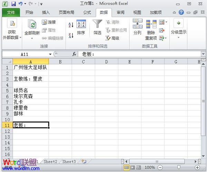Click the 分列 text-to-columns icon
This screenshot has width=207, height=172.
coord(137,27)
